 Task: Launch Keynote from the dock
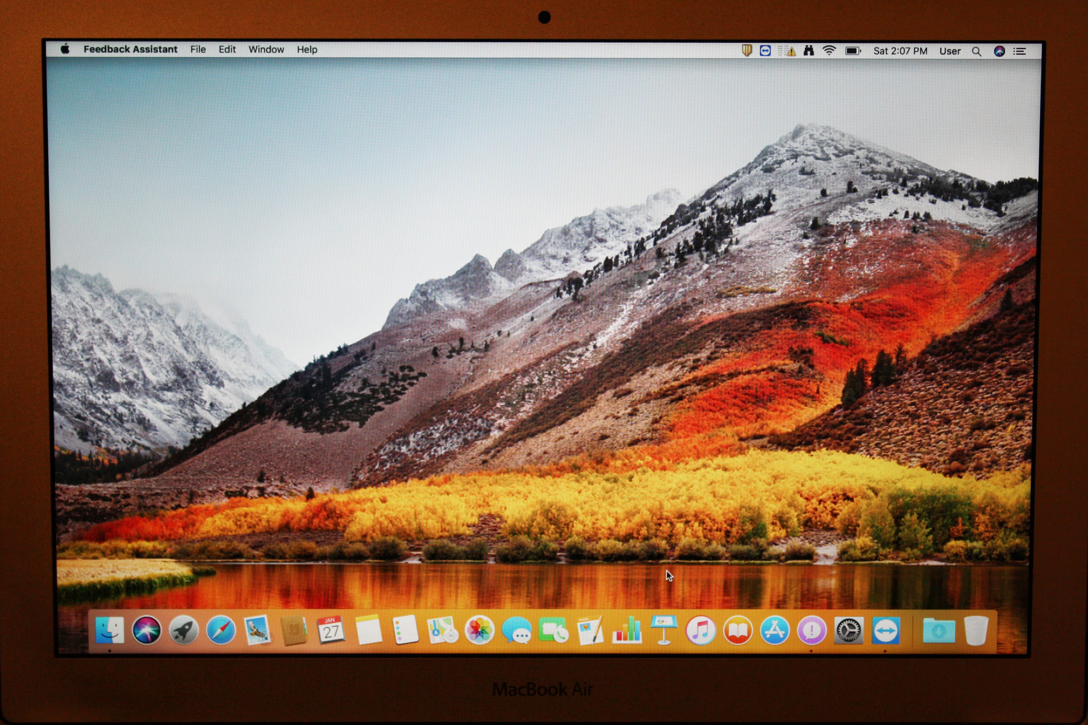click(664, 631)
